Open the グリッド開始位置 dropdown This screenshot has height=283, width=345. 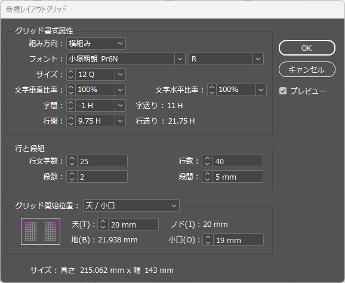point(131,206)
